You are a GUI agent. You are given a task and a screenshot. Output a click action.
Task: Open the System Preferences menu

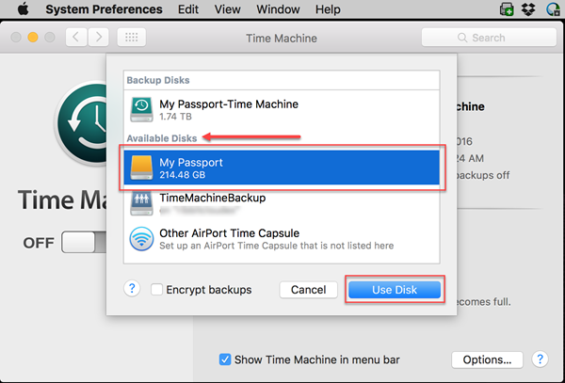pos(104,9)
